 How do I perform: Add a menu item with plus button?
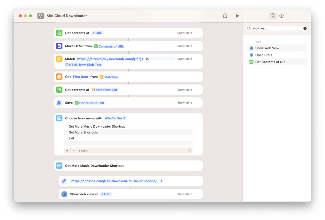[67, 151]
